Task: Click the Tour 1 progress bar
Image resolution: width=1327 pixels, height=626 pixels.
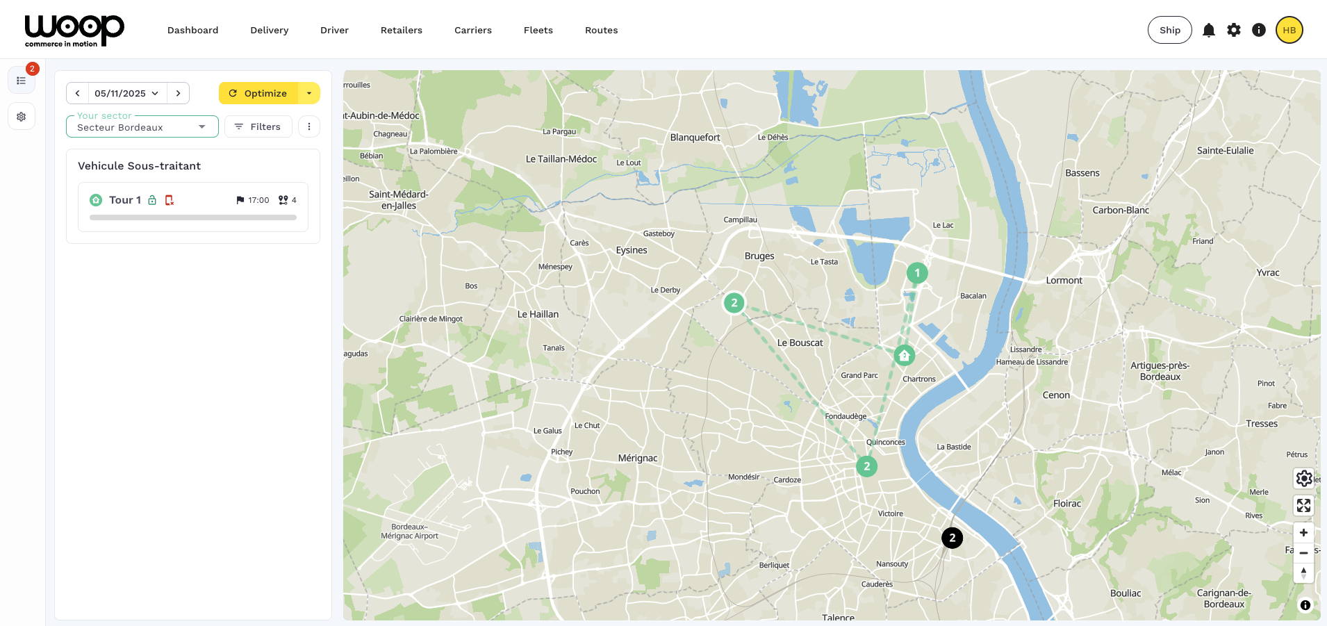Action: 193,217
